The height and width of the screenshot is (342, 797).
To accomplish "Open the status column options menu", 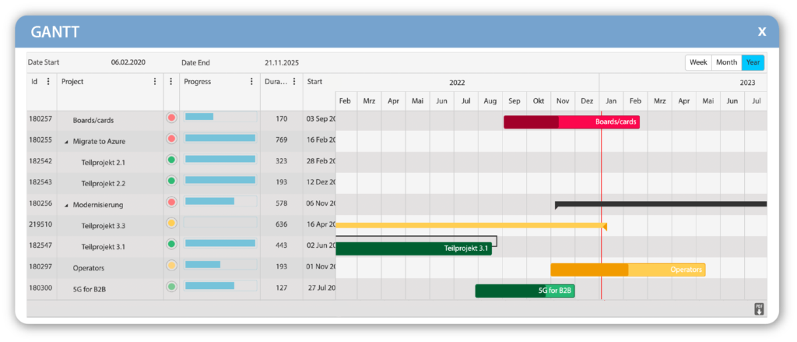I will pos(171,81).
